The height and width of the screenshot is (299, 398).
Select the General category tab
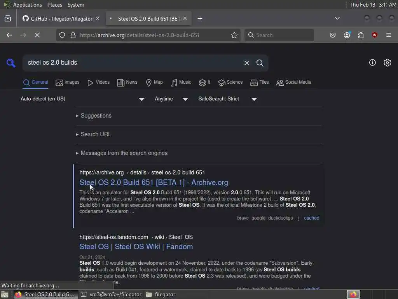point(35,83)
